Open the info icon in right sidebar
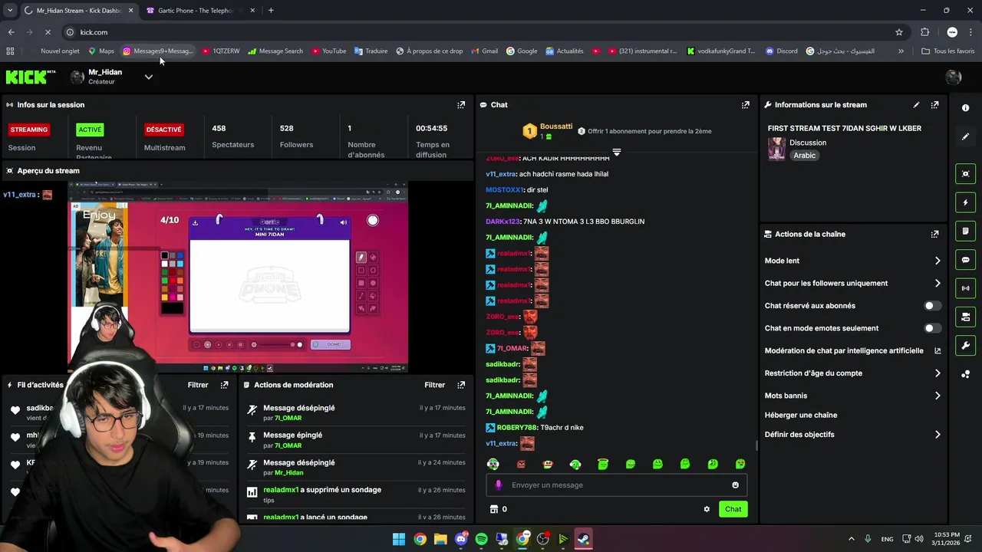 click(x=965, y=108)
